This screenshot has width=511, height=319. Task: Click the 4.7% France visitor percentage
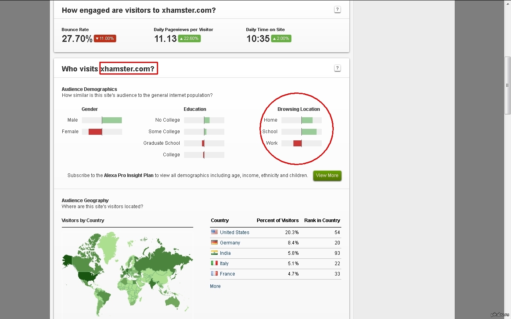pos(293,274)
